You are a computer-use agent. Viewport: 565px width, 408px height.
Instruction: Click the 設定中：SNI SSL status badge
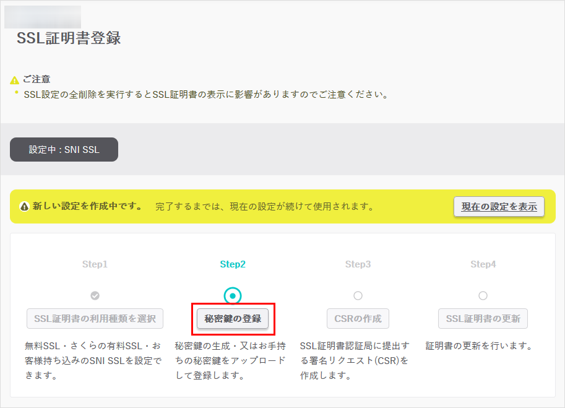click(63, 149)
